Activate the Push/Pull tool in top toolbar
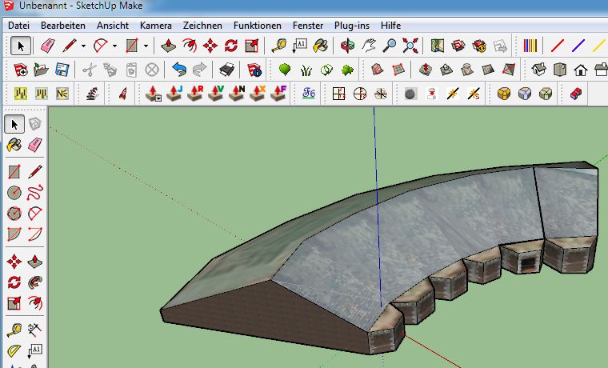Image resolution: width=608 pixels, height=368 pixels. pyautogui.click(x=169, y=46)
